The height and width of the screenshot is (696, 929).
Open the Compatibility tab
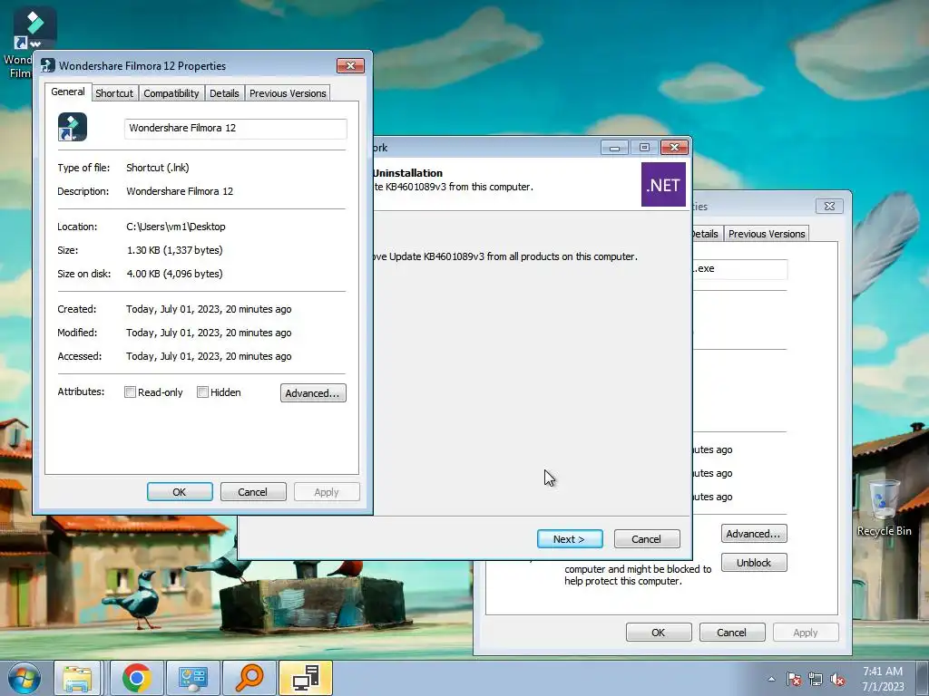pyautogui.click(x=171, y=93)
